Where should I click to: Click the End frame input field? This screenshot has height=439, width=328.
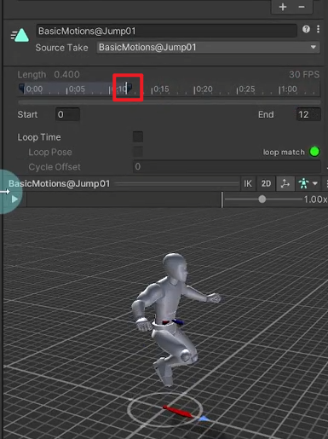(308, 114)
